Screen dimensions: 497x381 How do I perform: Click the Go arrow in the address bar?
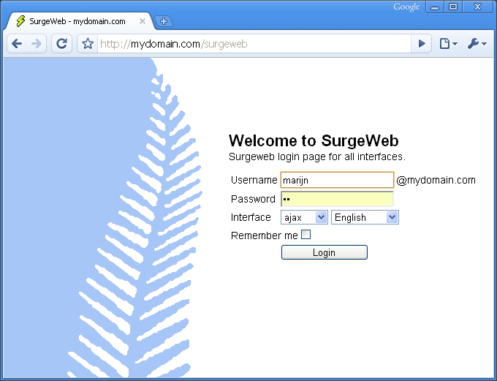421,44
